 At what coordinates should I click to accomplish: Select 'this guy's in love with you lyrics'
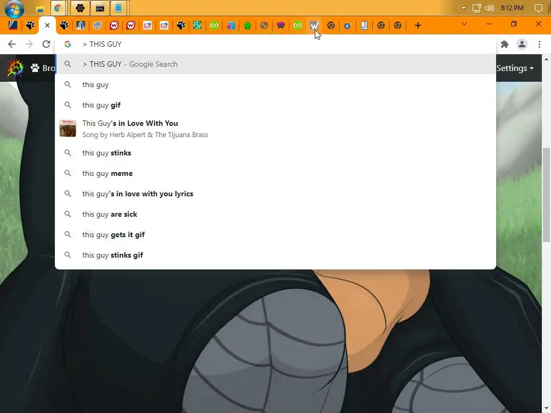(275, 194)
